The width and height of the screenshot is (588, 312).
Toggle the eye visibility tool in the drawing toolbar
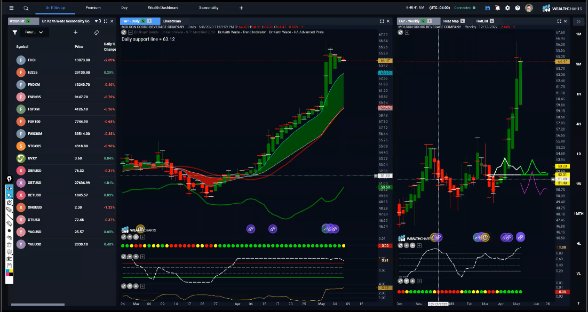click(x=10, y=188)
